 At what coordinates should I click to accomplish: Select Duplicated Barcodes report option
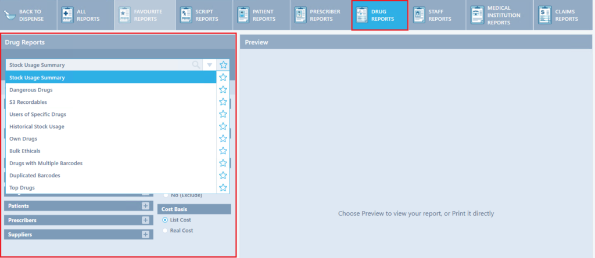35,175
